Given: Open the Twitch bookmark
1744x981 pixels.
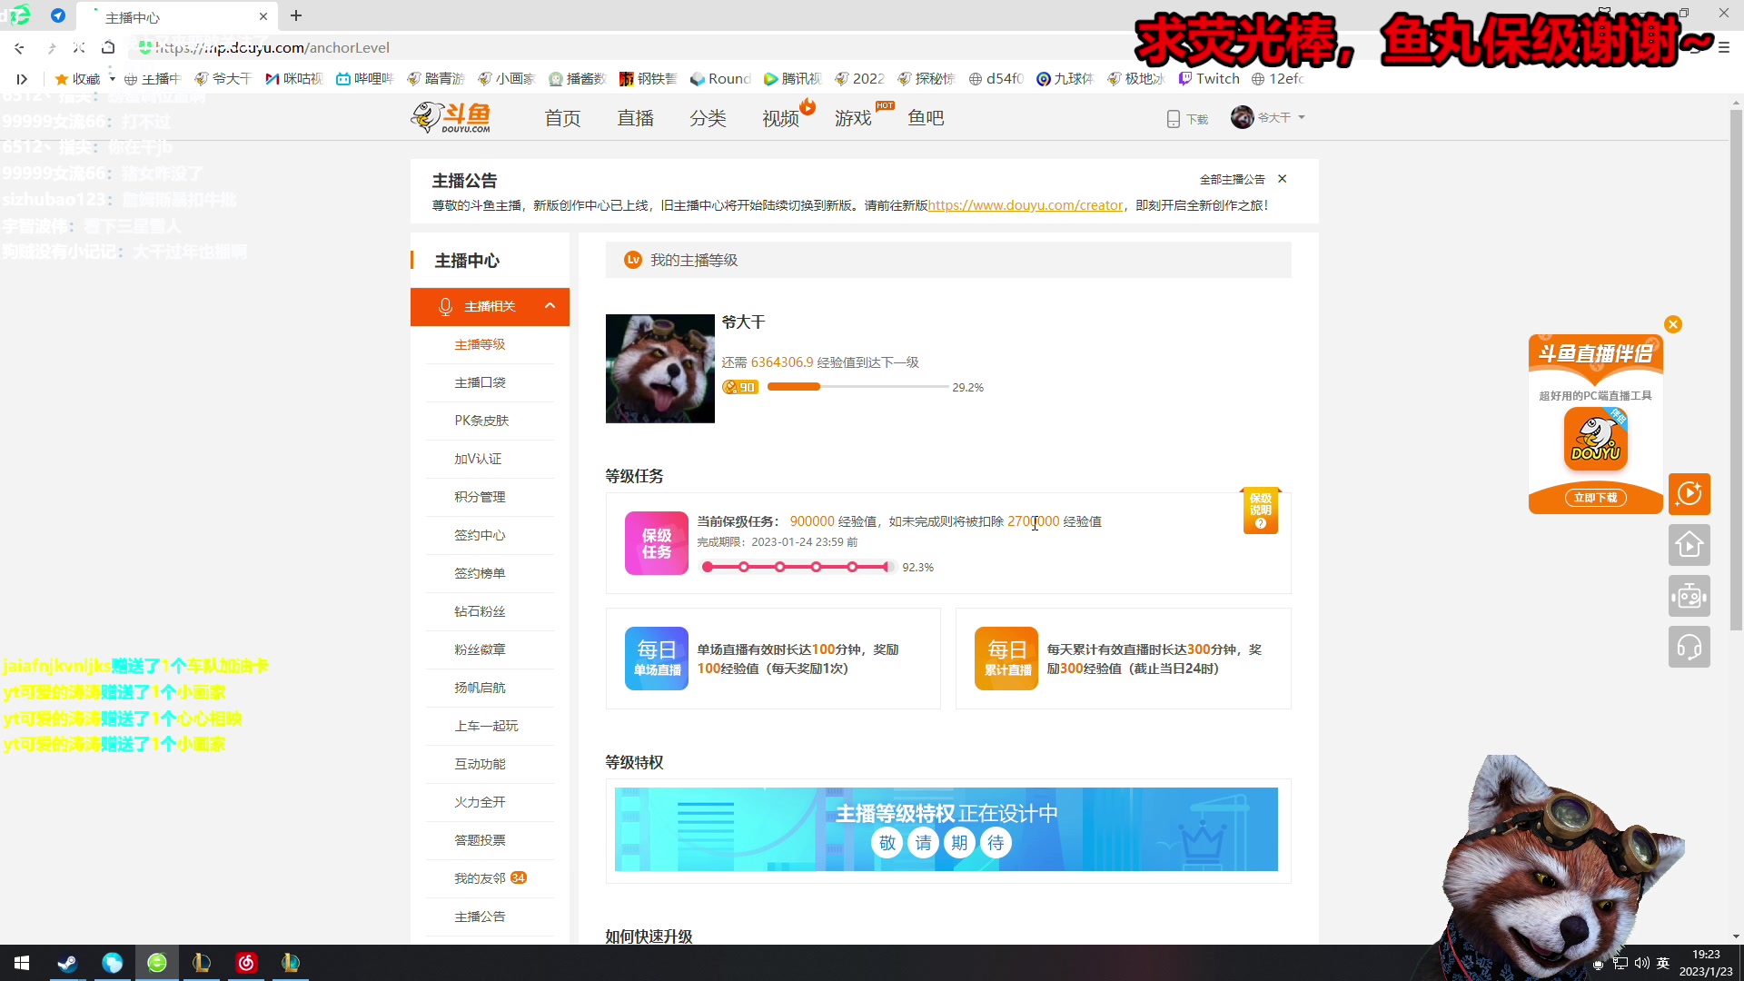Looking at the screenshot, I should (x=1209, y=79).
